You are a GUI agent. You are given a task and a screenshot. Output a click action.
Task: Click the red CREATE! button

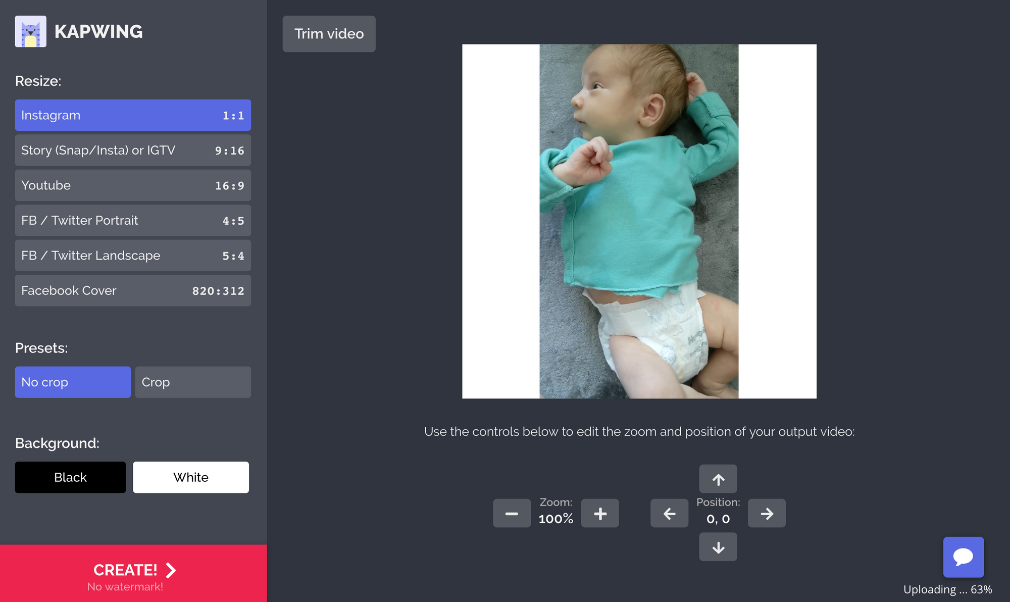click(133, 573)
